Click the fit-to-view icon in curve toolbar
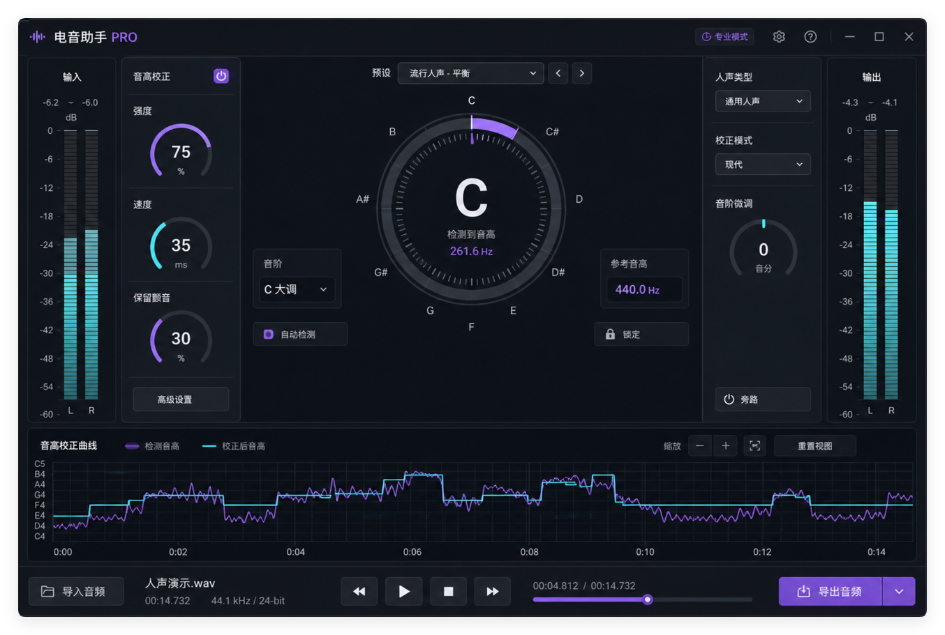This screenshot has height=635, width=945. pos(754,446)
